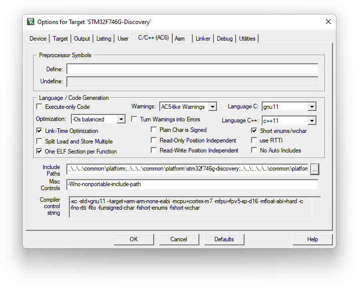
Task: Switch to the Debug tab
Action: (224, 39)
